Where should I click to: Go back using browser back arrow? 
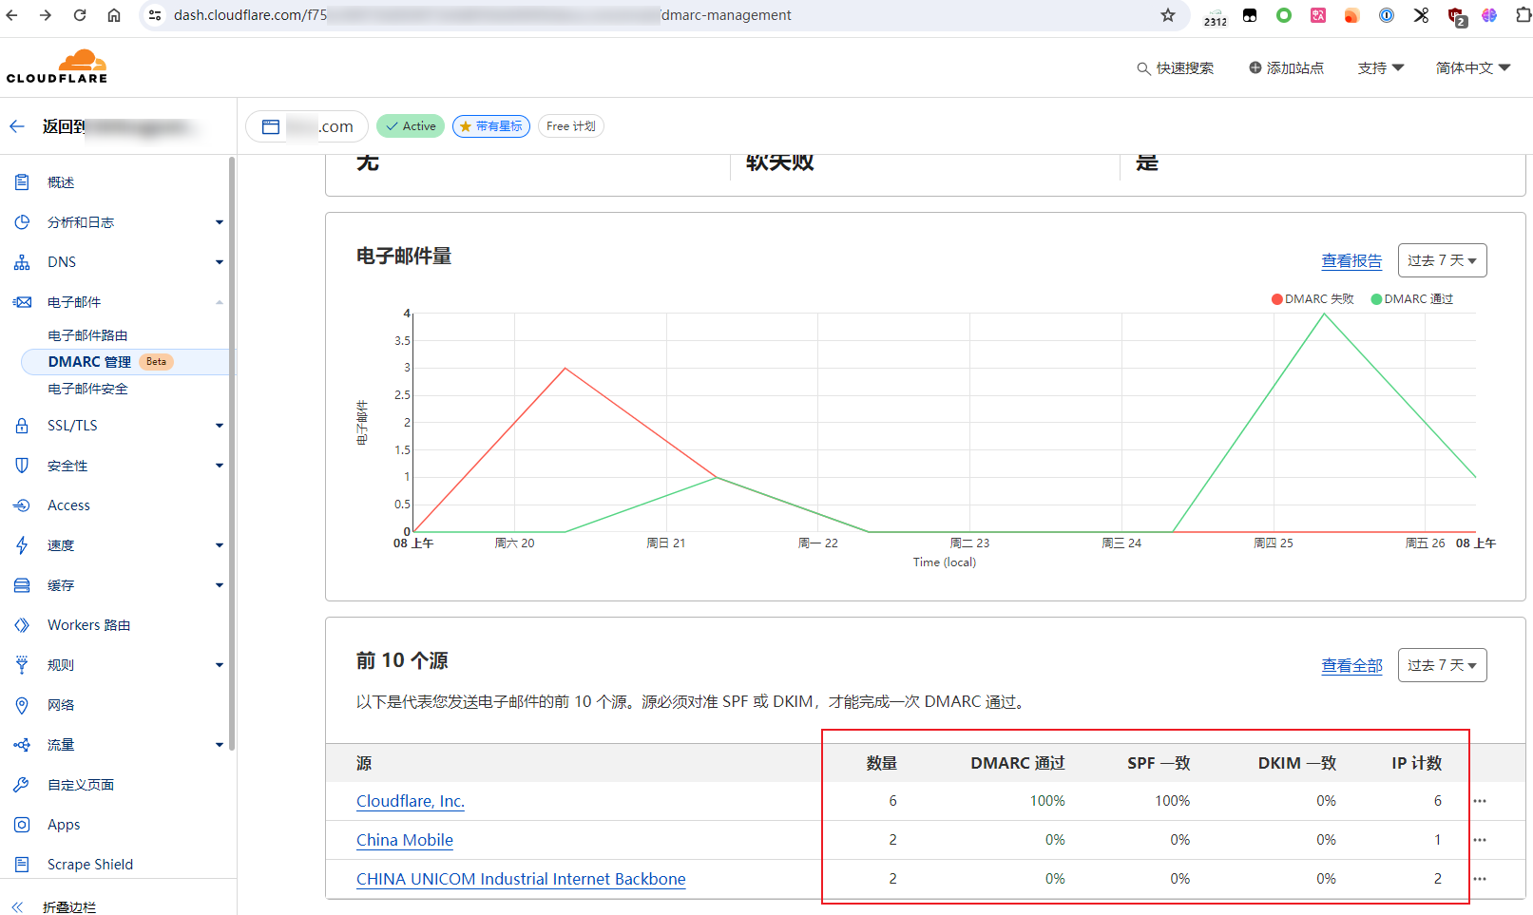tap(12, 15)
